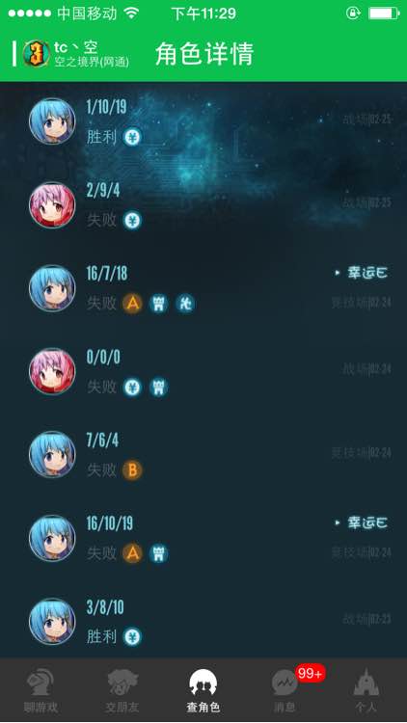Expand the 幸运E tag on the 16/7/18 match
407x723 pixels.
coord(362,274)
